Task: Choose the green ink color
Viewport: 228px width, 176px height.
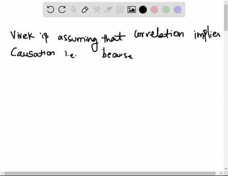Action: click(x=166, y=10)
